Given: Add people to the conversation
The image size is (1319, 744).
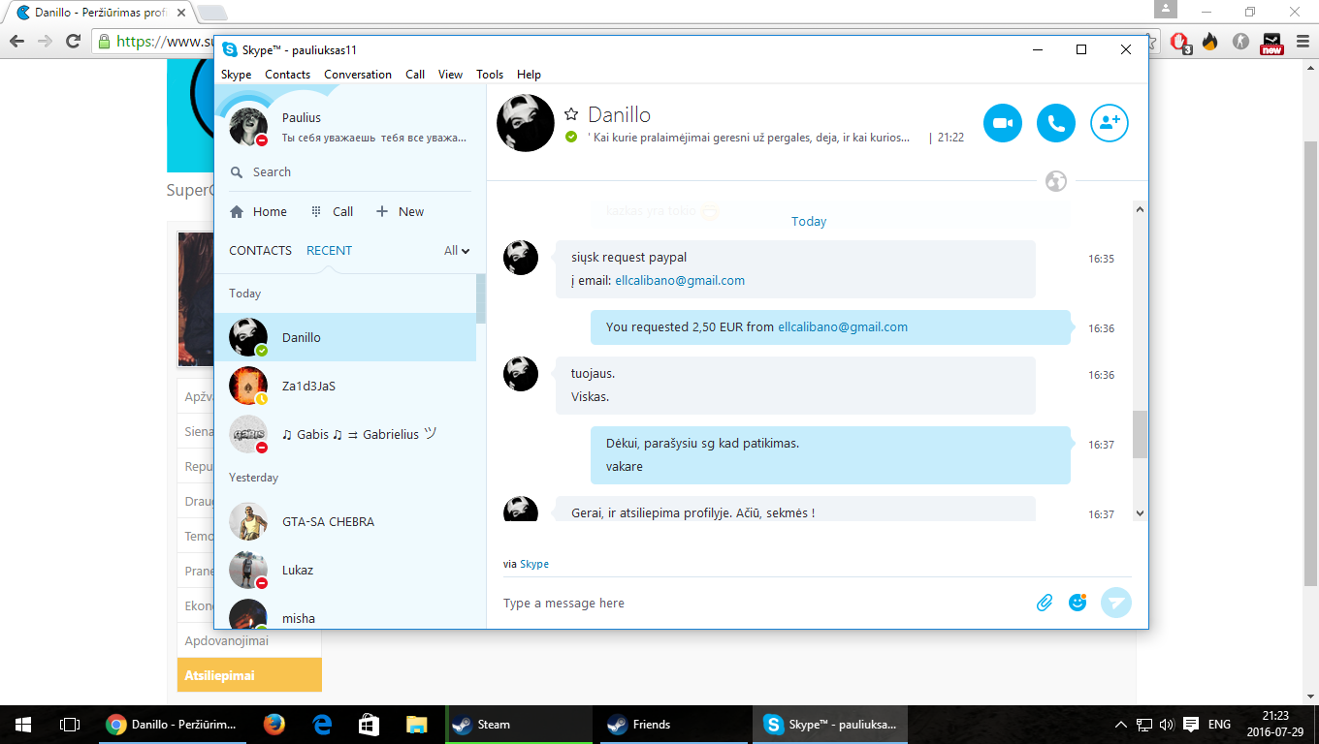Looking at the screenshot, I should [x=1110, y=123].
